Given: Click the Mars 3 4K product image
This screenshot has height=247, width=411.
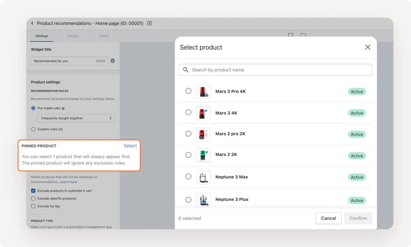Looking at the screenshot, I should pos(203,113).
